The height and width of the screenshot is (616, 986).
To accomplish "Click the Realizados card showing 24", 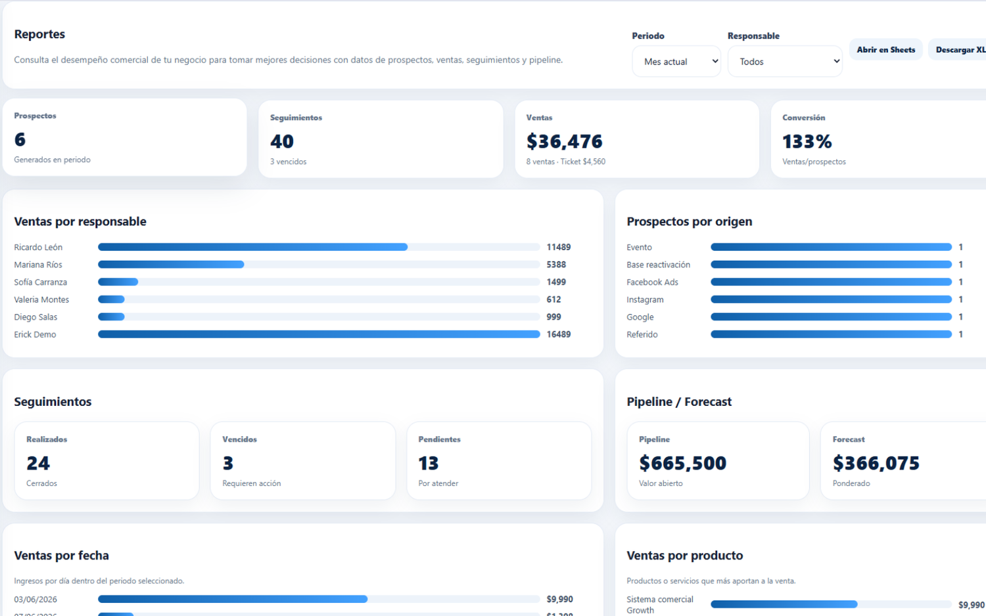I will [x=106, y=460].
